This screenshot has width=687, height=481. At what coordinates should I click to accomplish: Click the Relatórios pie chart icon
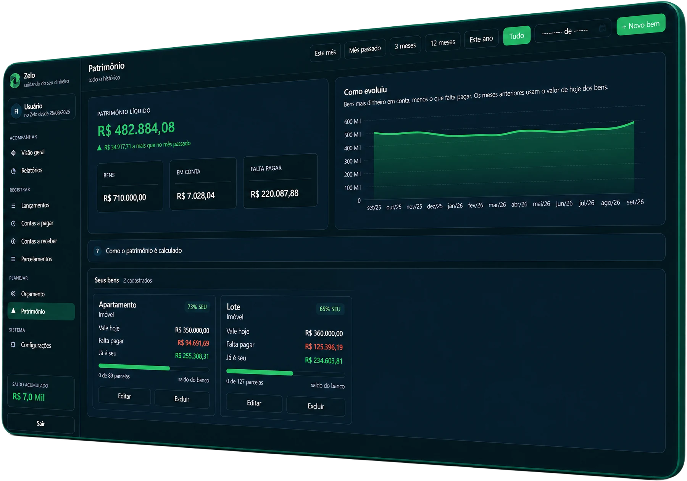click(13, 171)
